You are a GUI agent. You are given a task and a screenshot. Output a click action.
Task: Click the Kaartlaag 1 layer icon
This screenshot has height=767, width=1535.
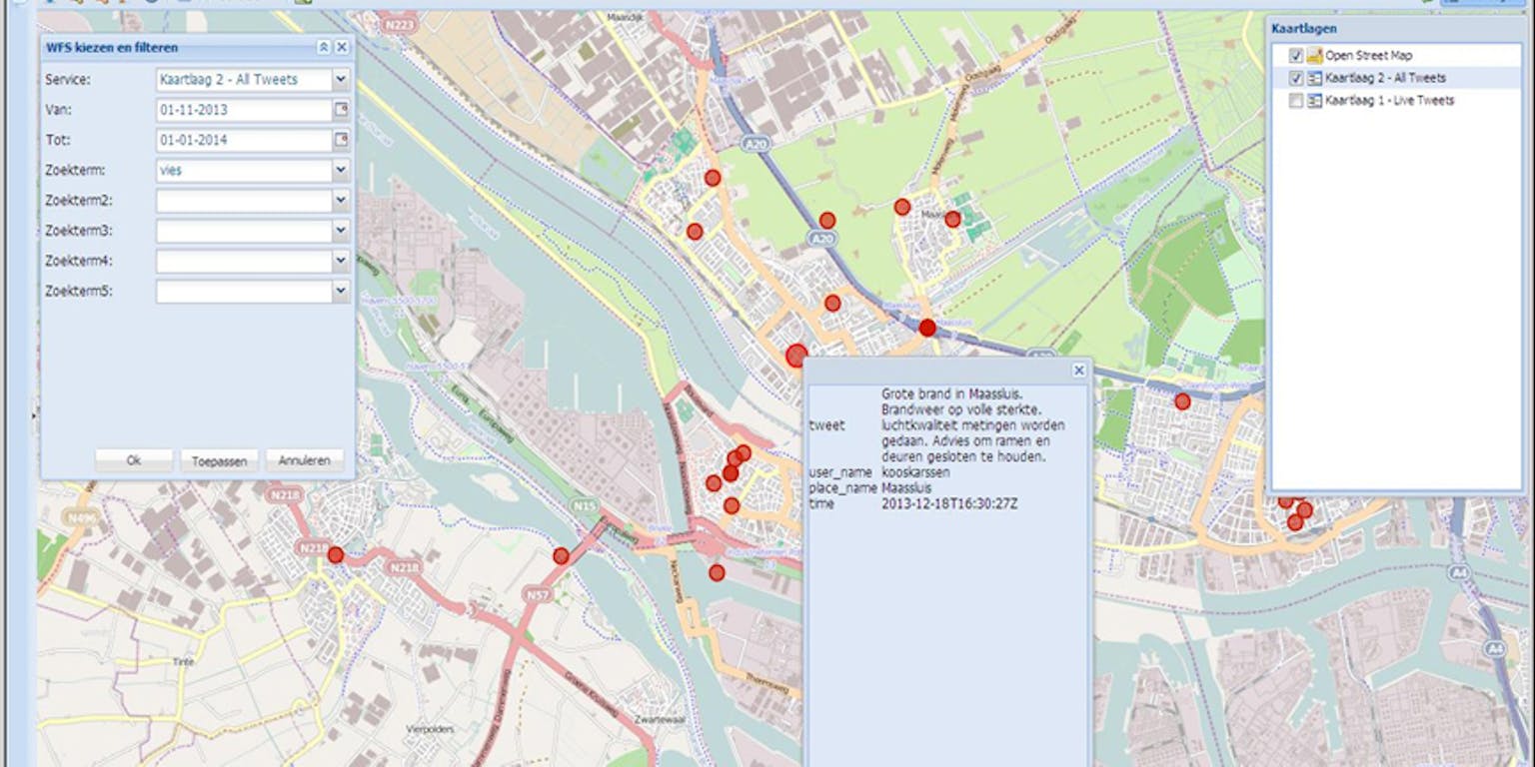(x=1314, y=101)
